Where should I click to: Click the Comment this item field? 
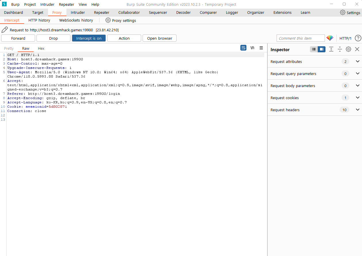[x=300, y=38]
